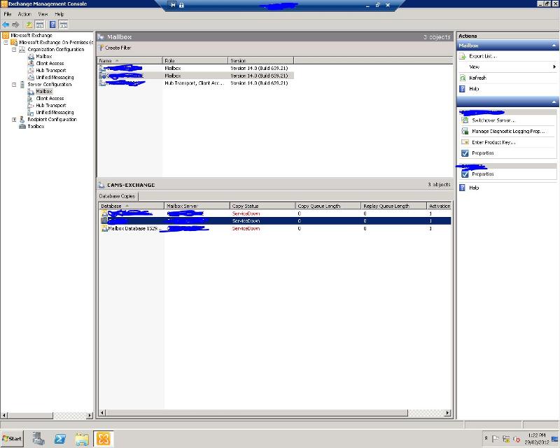Click Enter Product Key action
Viewport: 560px width, 448px height.
coord(493,142)
